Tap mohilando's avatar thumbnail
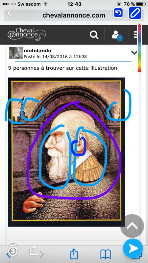148x263 pixels. point(16,53)
